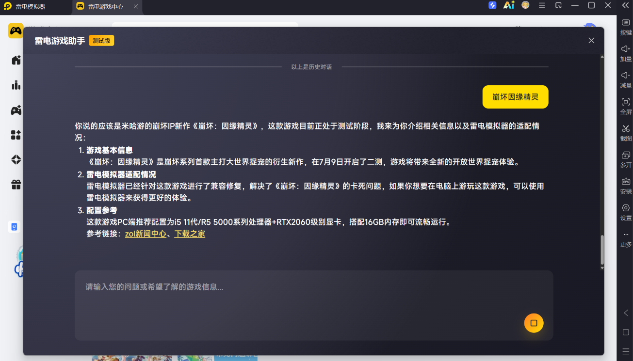Screen dimensions: 633x361
Task: Click the 雷电游戏助手 dialog title
Action: [x=60, y=41]
